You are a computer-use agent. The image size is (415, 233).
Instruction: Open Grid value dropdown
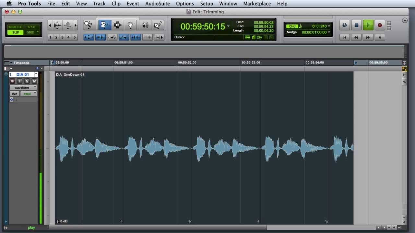click(329, 26)
